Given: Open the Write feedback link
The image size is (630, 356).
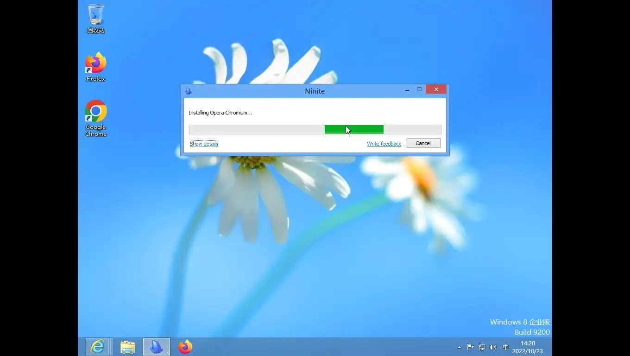Looking at the screenshot, I should (384, 144).
